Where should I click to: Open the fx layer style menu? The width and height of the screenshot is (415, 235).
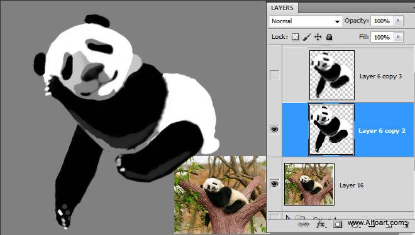(321, 224)
